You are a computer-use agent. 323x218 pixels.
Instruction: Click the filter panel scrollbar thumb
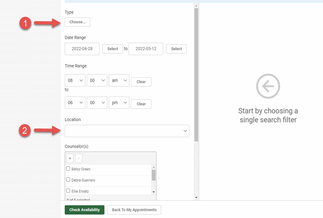coord(196,75)
